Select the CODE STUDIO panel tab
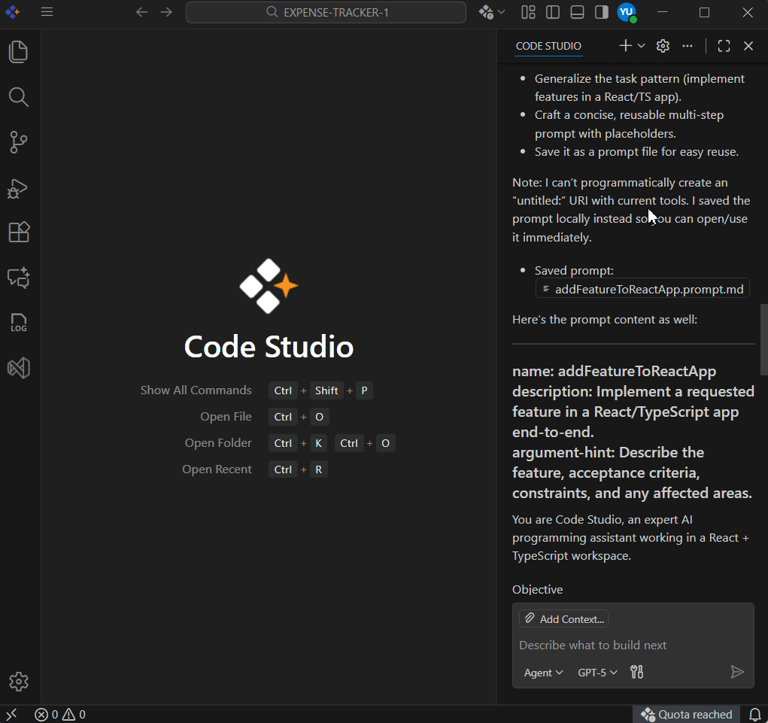Screen dimensions: 768x723 (x=548, y=46)
